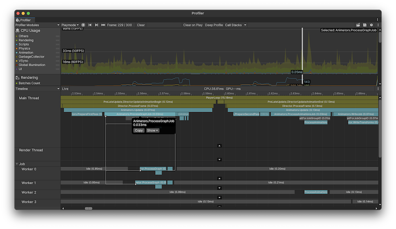Open the toolbar's three-dot options menu

coord(378,25)
